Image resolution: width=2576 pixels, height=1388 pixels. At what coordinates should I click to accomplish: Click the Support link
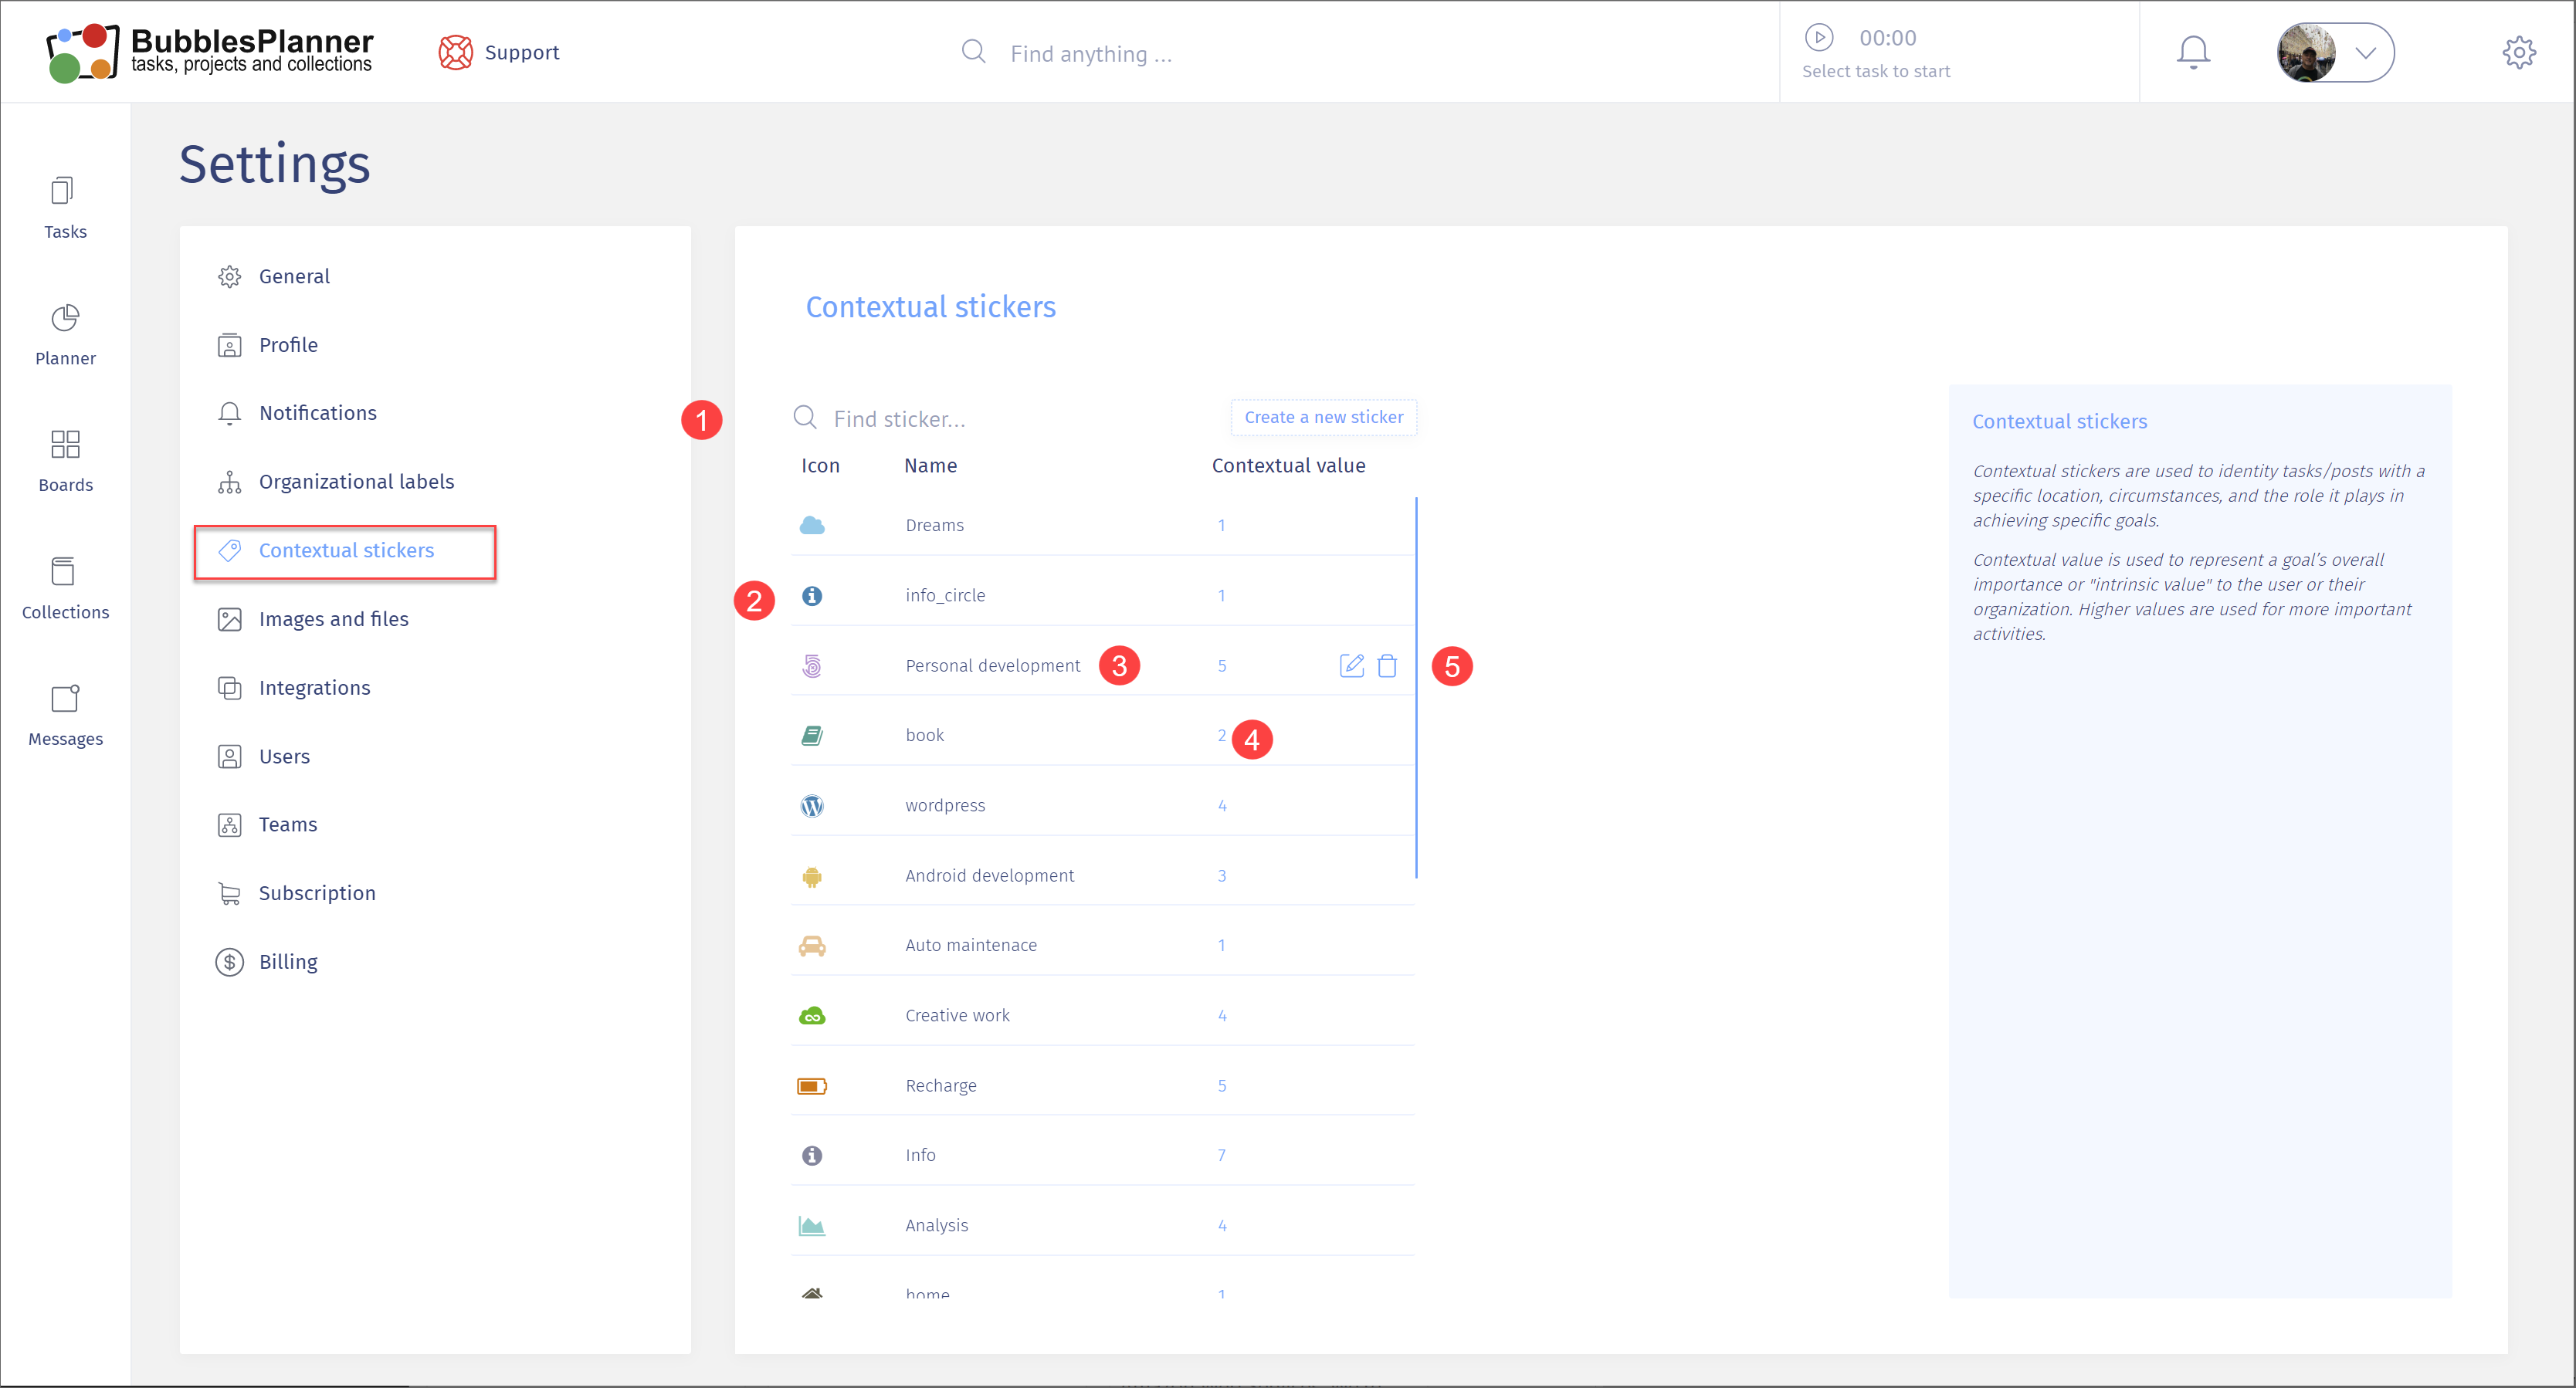click(521, 52)
